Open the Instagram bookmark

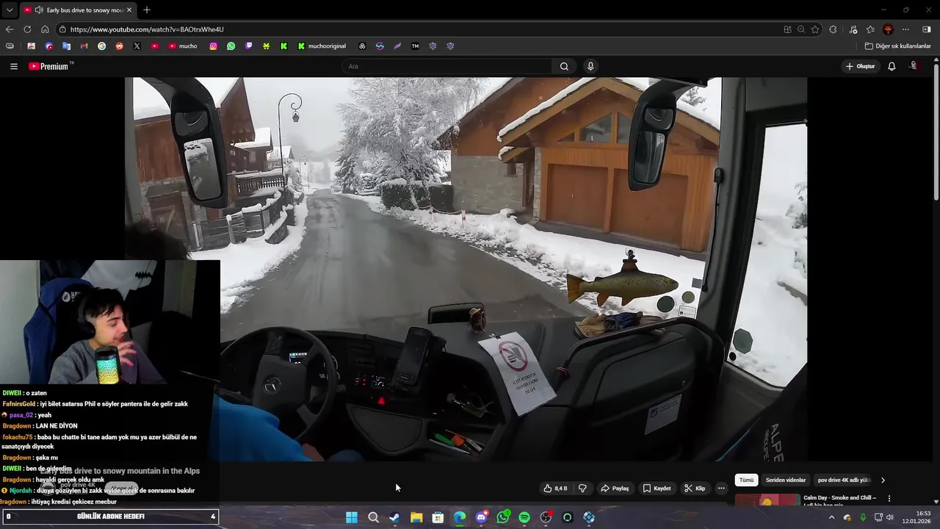pos(213,46)
